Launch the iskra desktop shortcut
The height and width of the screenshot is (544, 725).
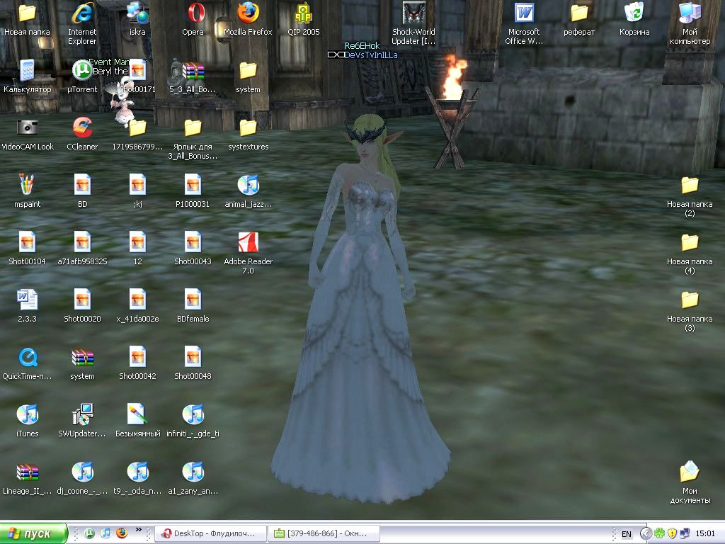point(137,14)
